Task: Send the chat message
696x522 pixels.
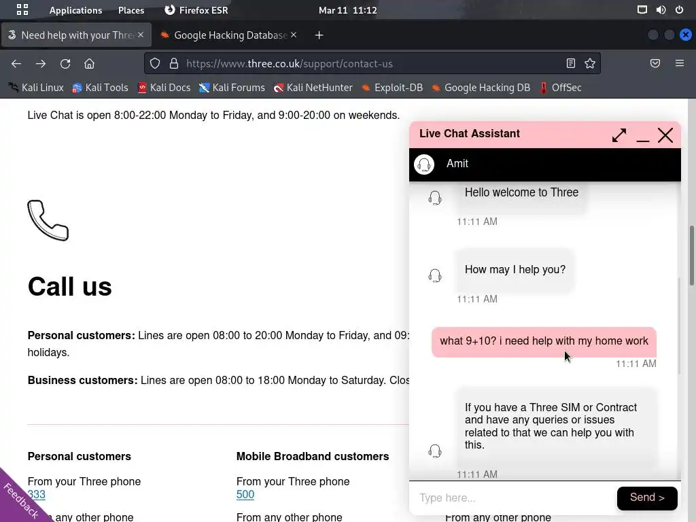Action: tap(647, 498)
